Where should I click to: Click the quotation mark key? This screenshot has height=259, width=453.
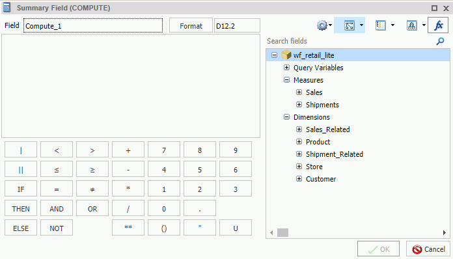pos(200,228)
